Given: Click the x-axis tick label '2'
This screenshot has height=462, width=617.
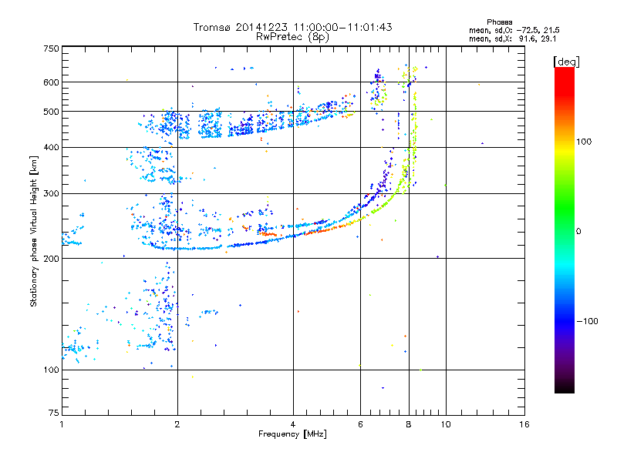Looking at the screenshot, I should (x=177, y=424).
